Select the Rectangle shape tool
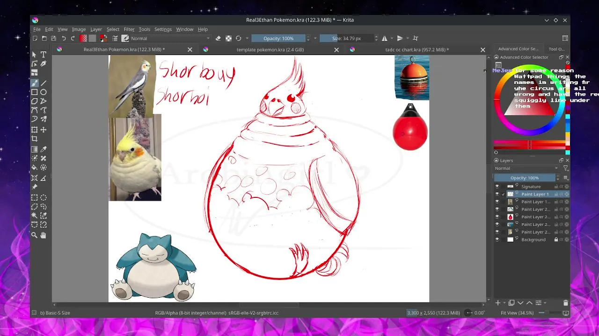The image size is (599, 336). 34,92
